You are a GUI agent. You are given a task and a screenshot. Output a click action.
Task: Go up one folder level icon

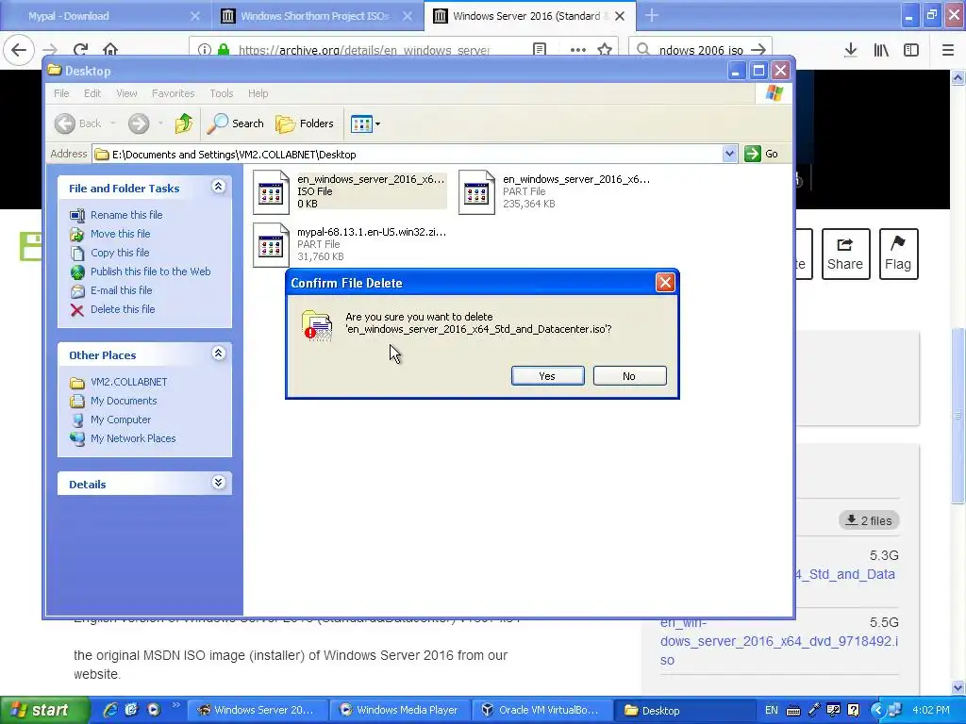point(184,123)
